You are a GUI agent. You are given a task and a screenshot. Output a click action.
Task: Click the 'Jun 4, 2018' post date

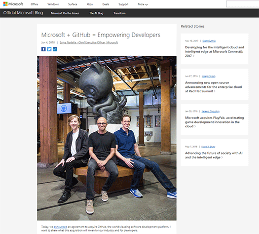48,42
